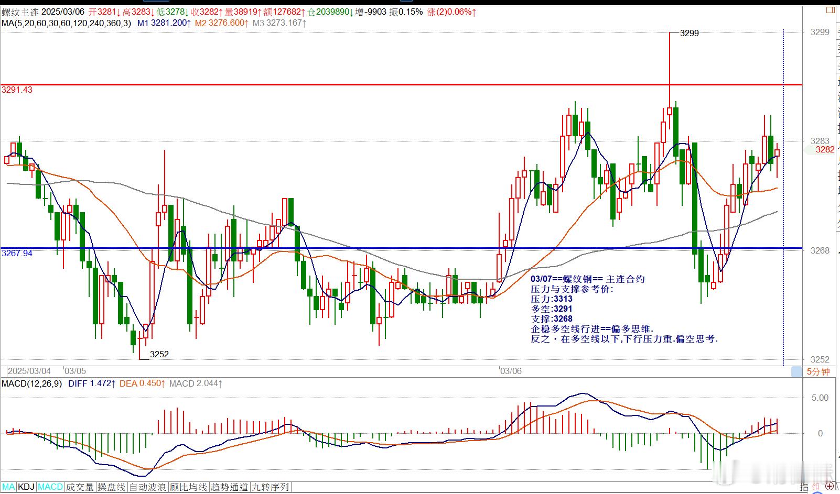
Task: Click the 支撑:3268 annotation line
Action: [551, 319]
